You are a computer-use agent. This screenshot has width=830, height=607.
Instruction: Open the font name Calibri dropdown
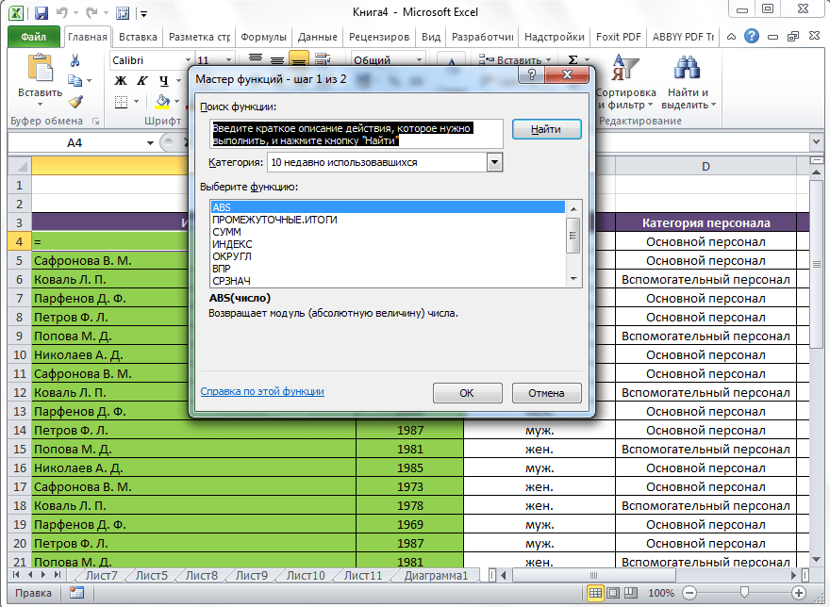[187, 60]
